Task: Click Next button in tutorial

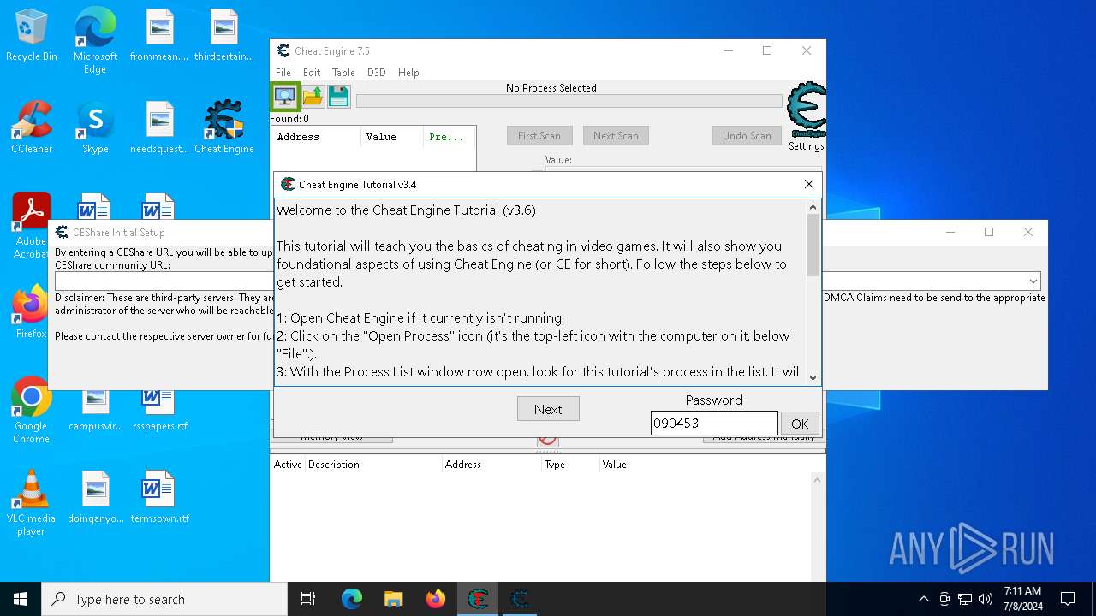Action: tap(548, 409)
